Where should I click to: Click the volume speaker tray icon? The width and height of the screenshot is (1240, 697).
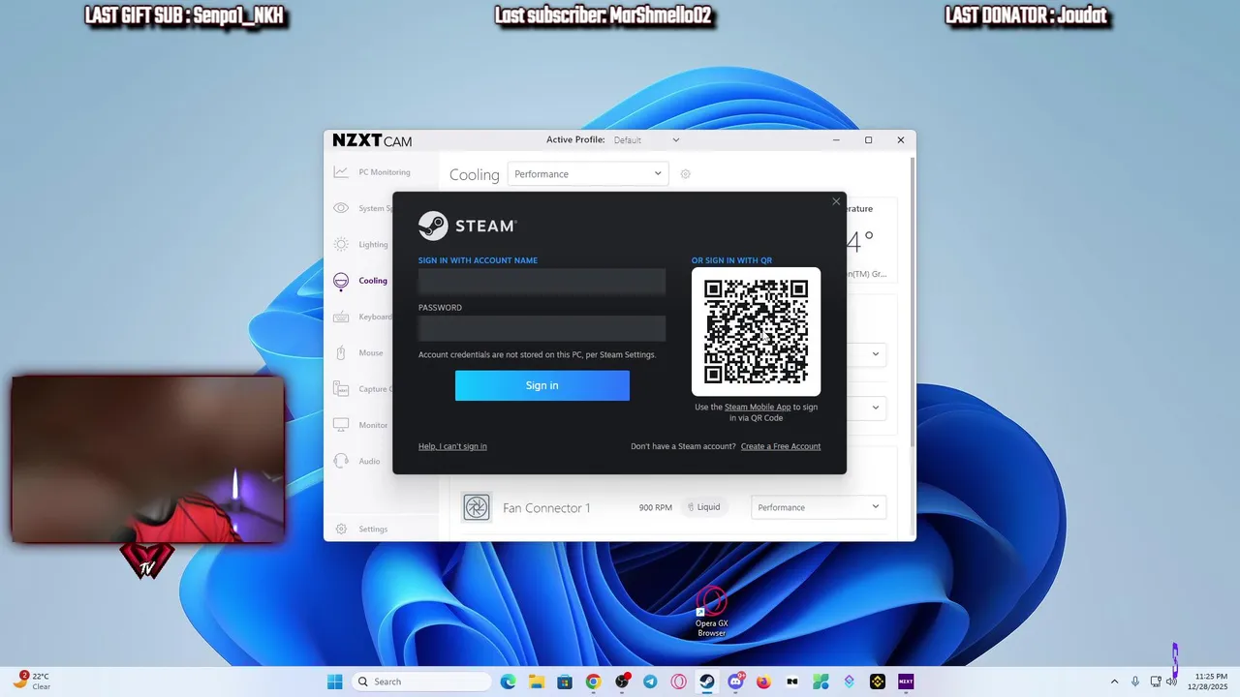[1172, 682]
